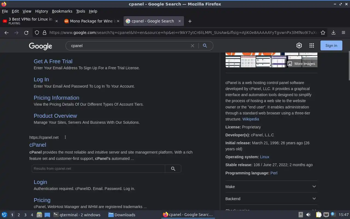Screen dimensions: 350x219
Task: Click the Google logo
Action: click(40, 46)
